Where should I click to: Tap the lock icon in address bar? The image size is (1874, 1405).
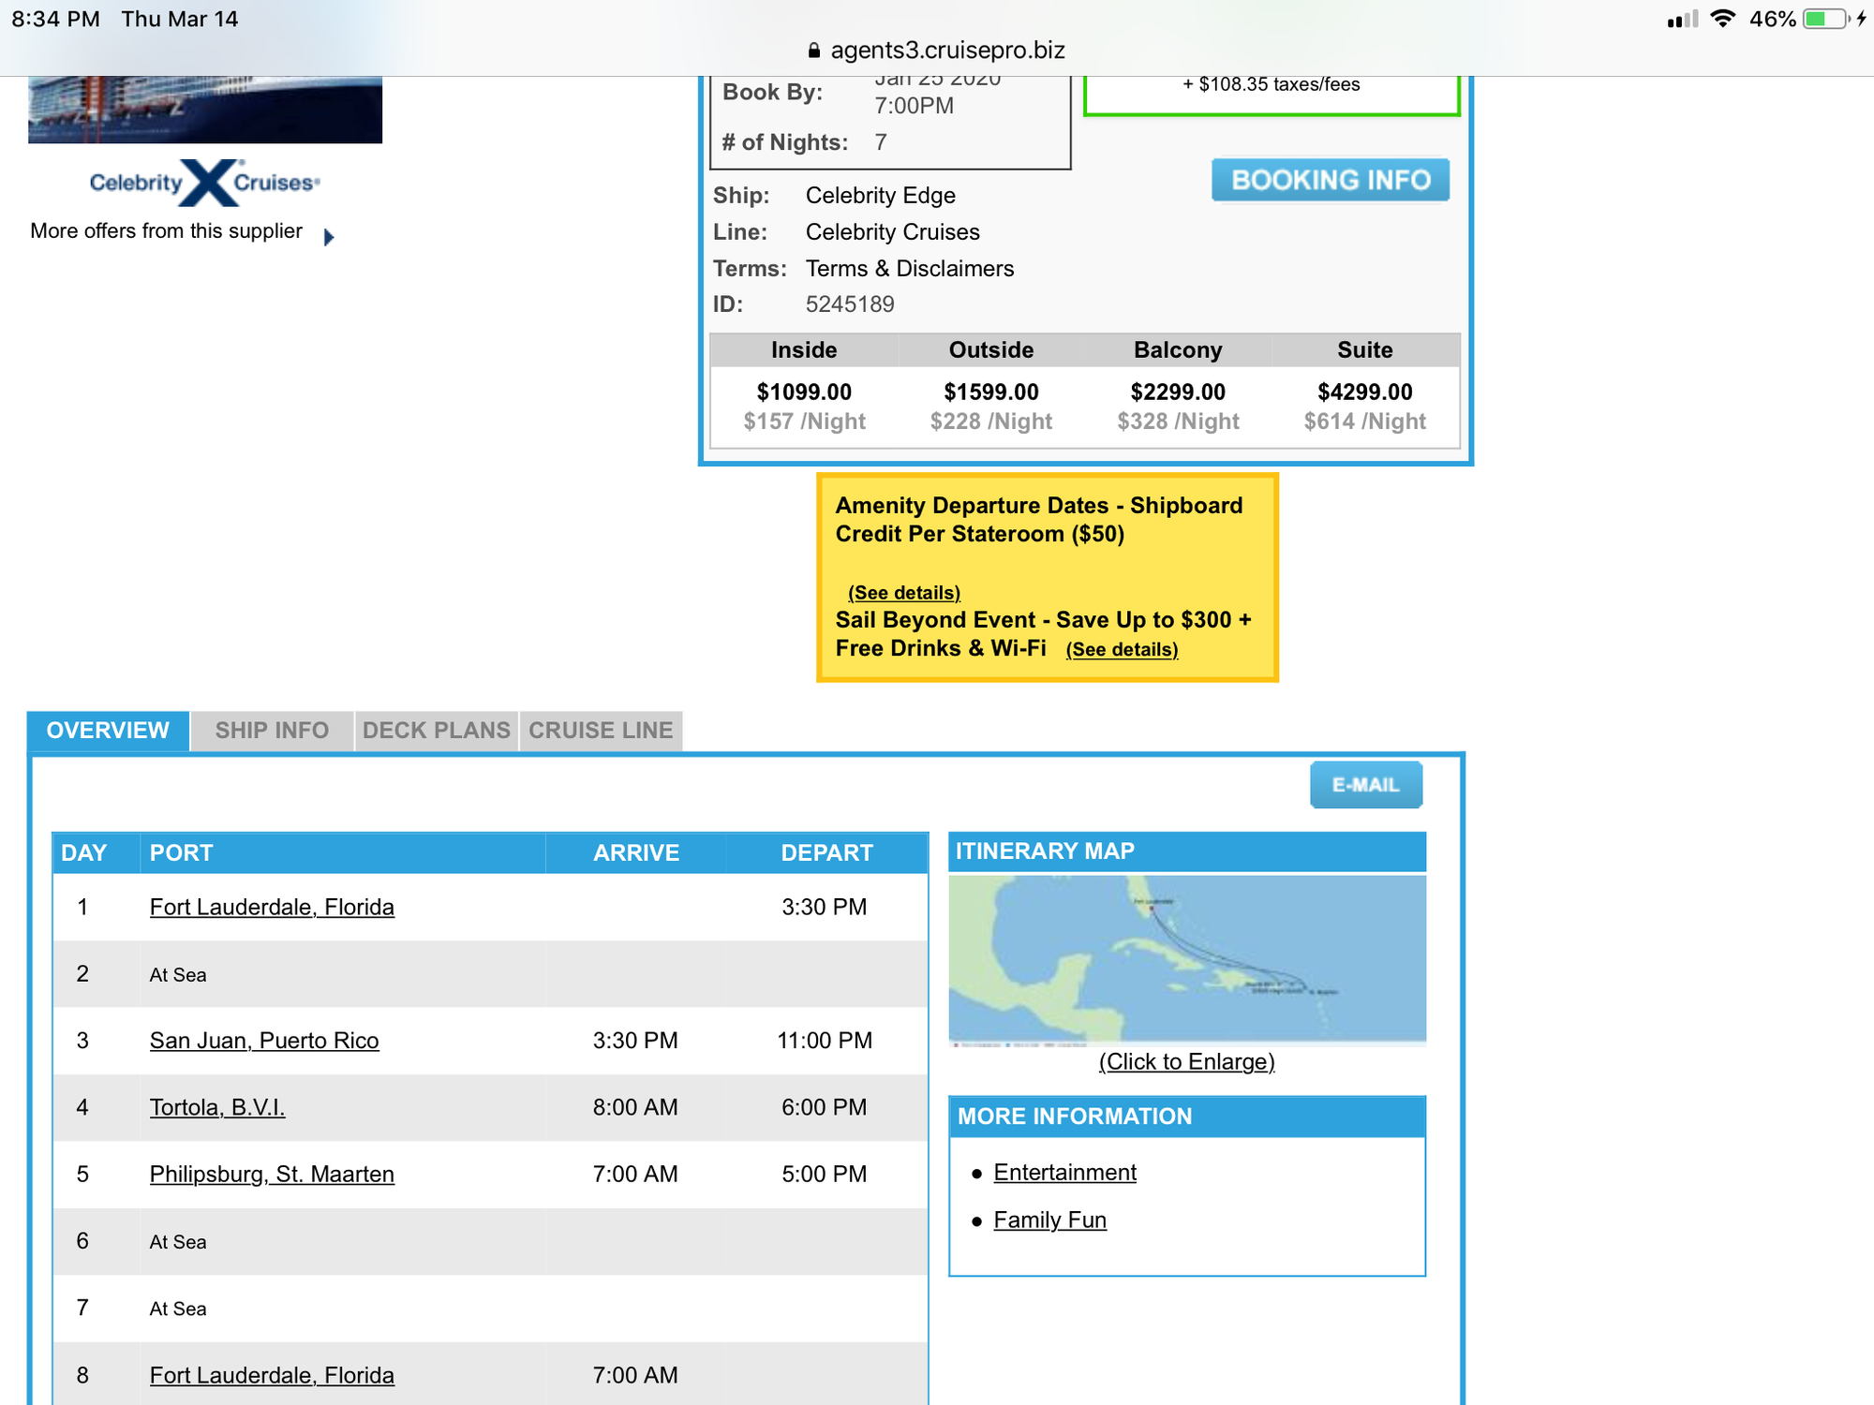click(813, 51)
